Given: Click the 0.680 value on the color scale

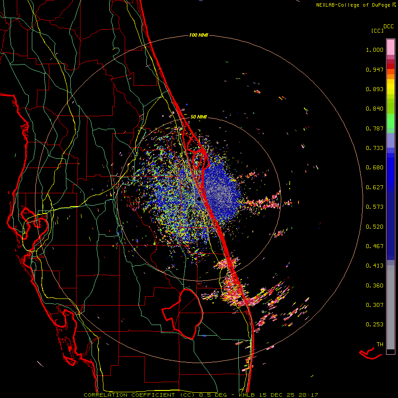Looking at the screenshot, I should coord(375,168).
